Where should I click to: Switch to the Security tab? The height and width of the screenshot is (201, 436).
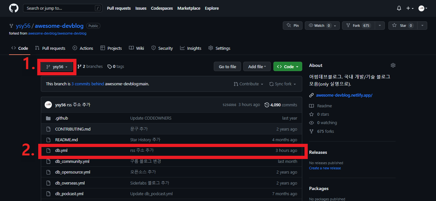[x=162, y=48]
